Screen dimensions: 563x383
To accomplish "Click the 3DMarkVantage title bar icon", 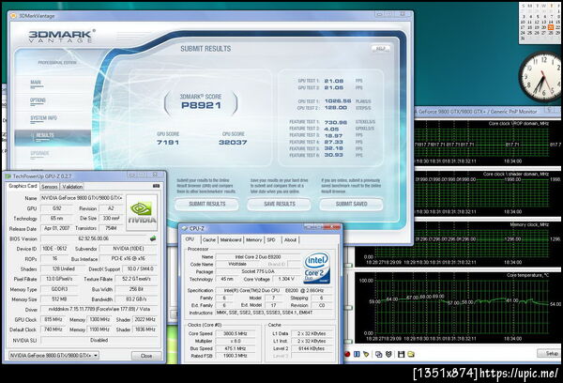I will click(13, 15).
